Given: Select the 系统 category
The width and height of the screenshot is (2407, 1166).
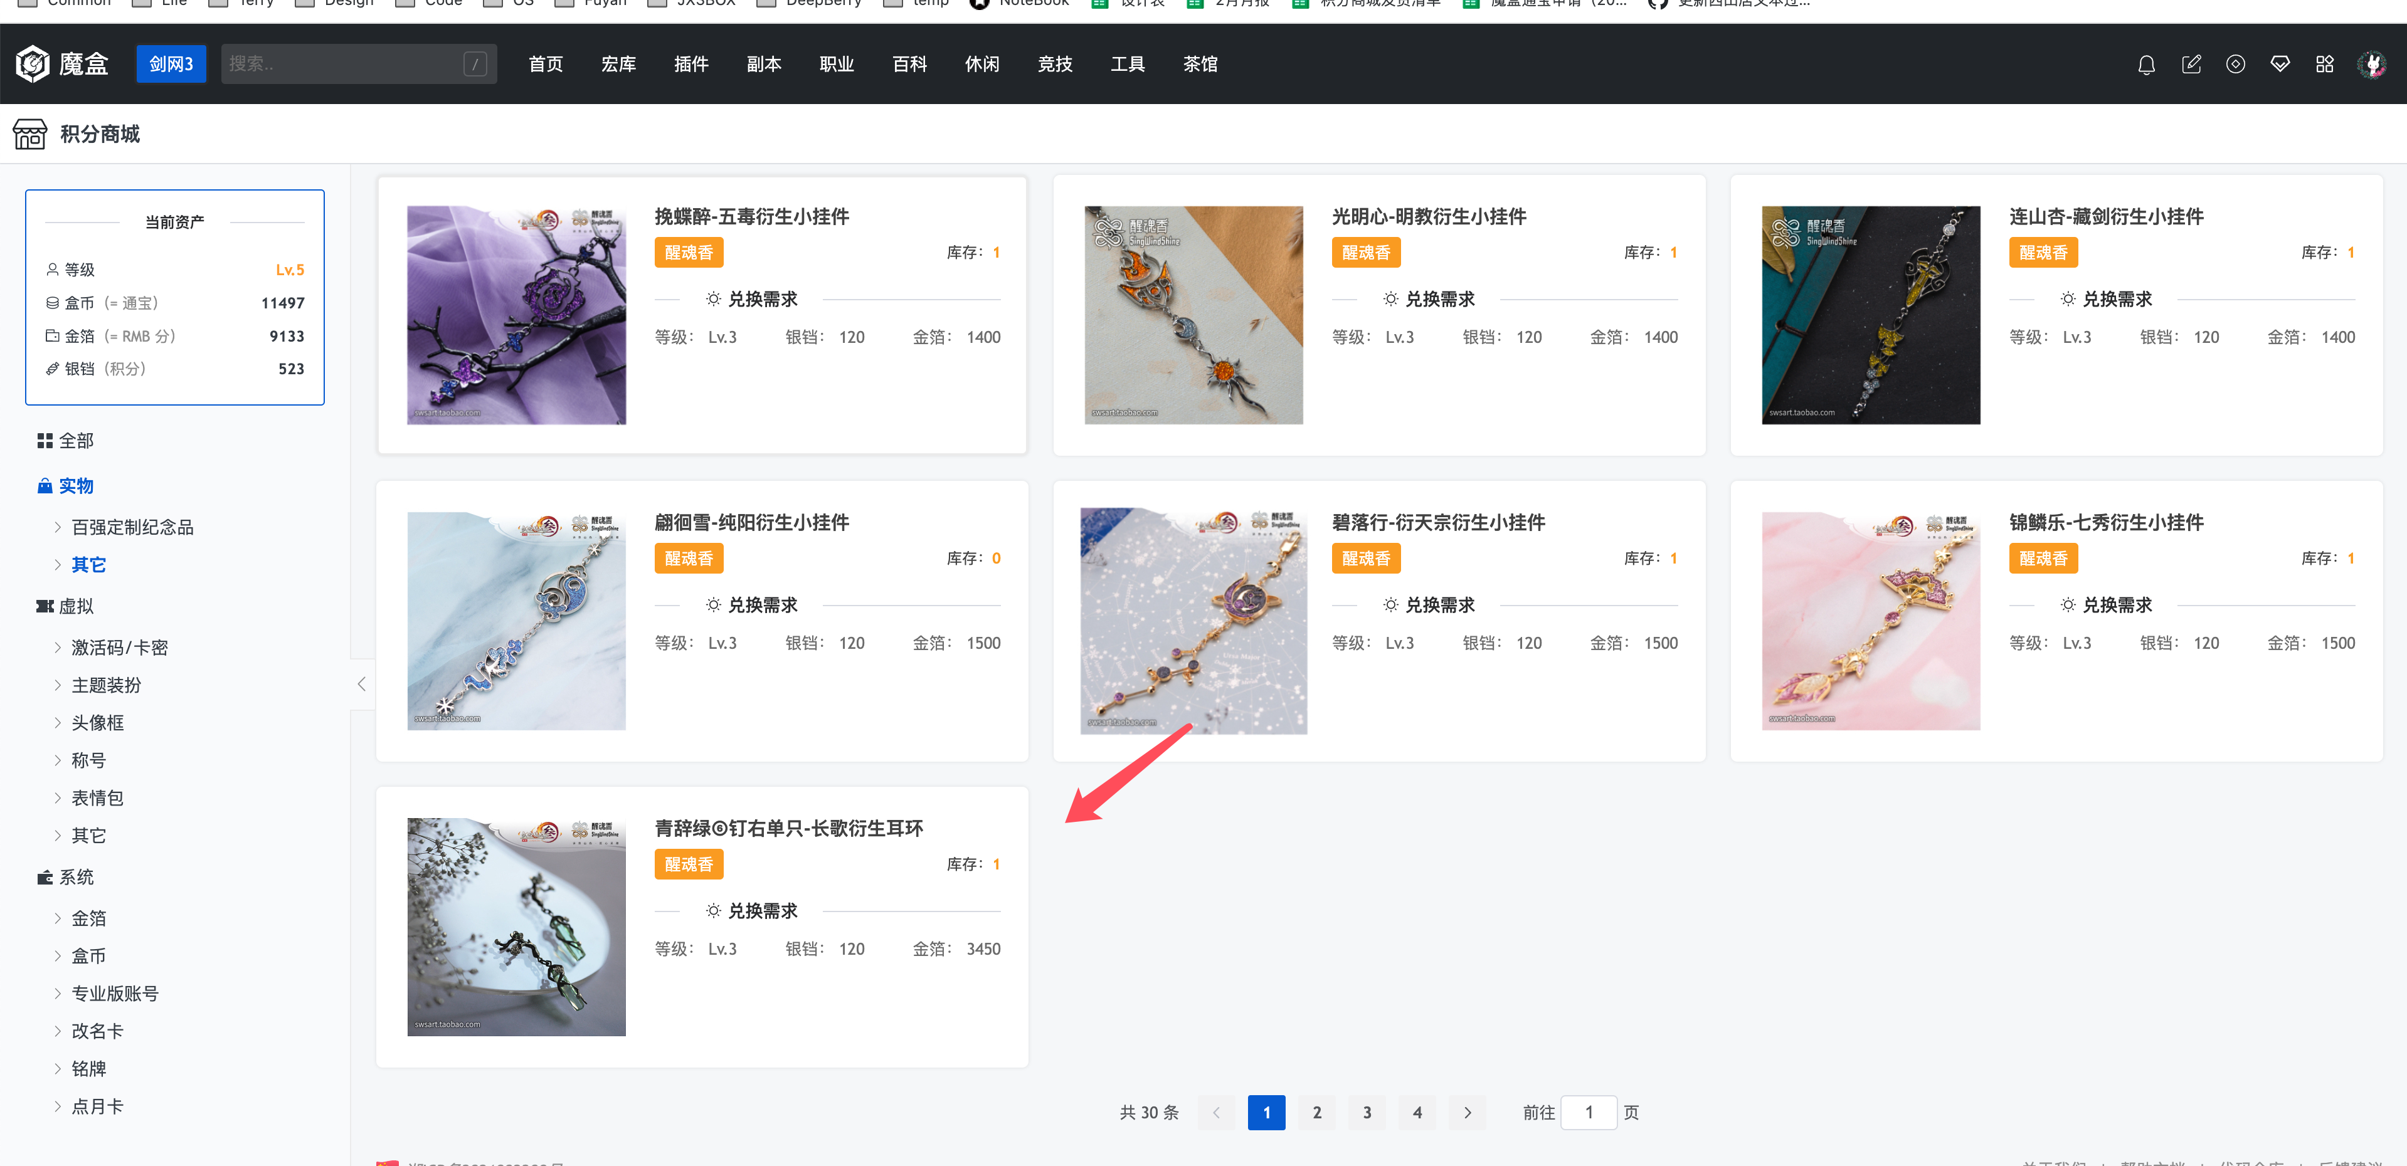Looking at the screenshot, I should (x=65, y=876).
